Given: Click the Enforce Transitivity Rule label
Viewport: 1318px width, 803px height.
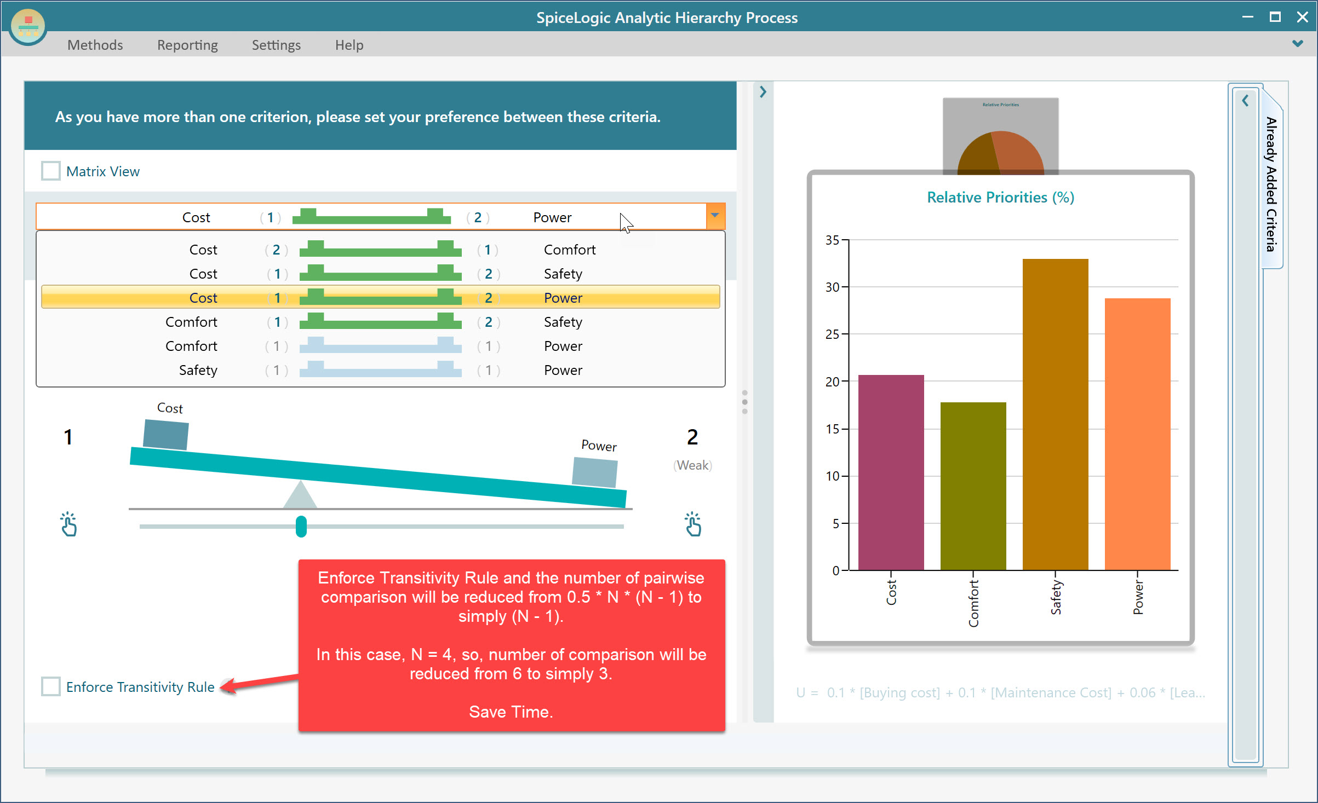Looking at the screenshot, I should click(140, 687).
